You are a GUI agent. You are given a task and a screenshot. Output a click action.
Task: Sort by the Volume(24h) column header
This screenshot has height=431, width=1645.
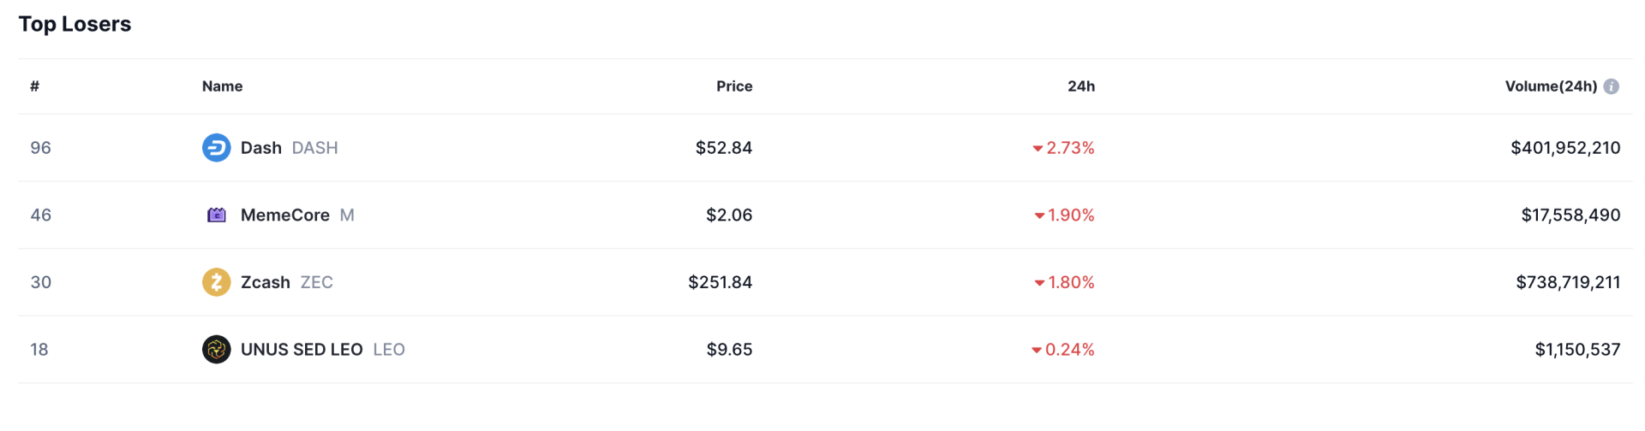(1551, 86)
